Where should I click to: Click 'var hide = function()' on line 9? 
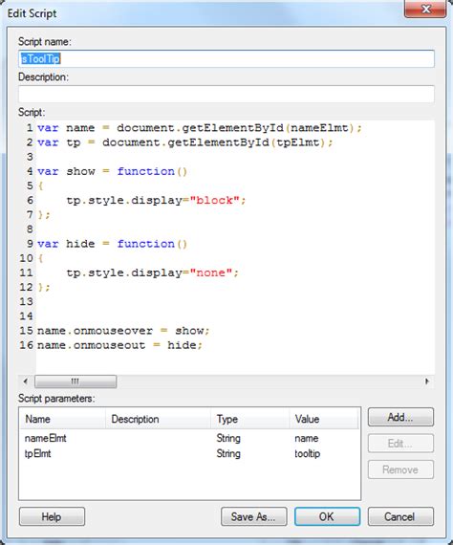click(x=112, y=244)
